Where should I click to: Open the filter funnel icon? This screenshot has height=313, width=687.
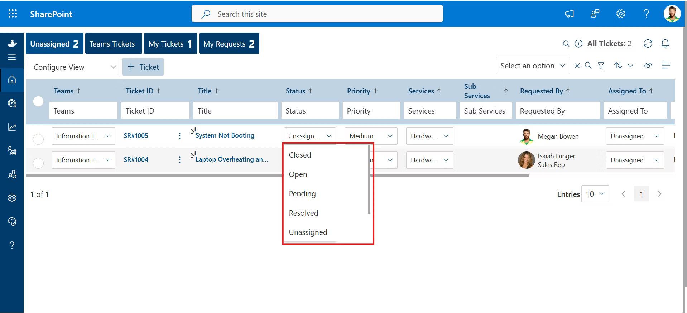click(601, 66)
